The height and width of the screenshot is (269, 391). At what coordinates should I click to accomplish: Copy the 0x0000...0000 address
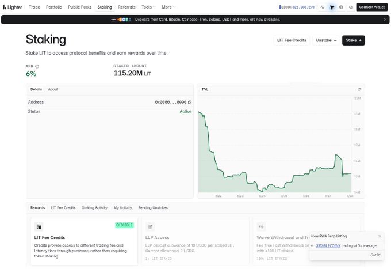click(190, 102)
